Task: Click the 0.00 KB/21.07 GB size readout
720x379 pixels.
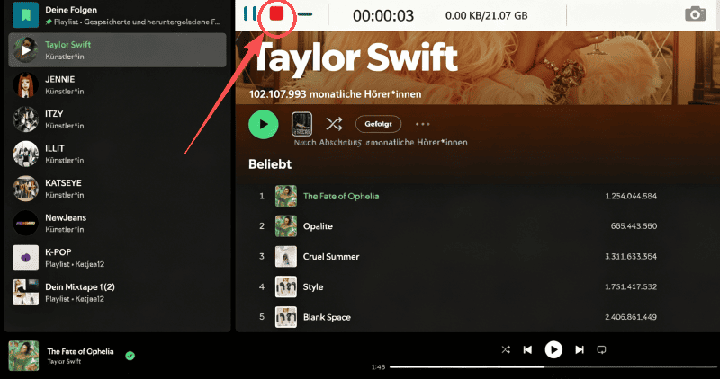Action: pyautogui.click(x=486, y=15)
